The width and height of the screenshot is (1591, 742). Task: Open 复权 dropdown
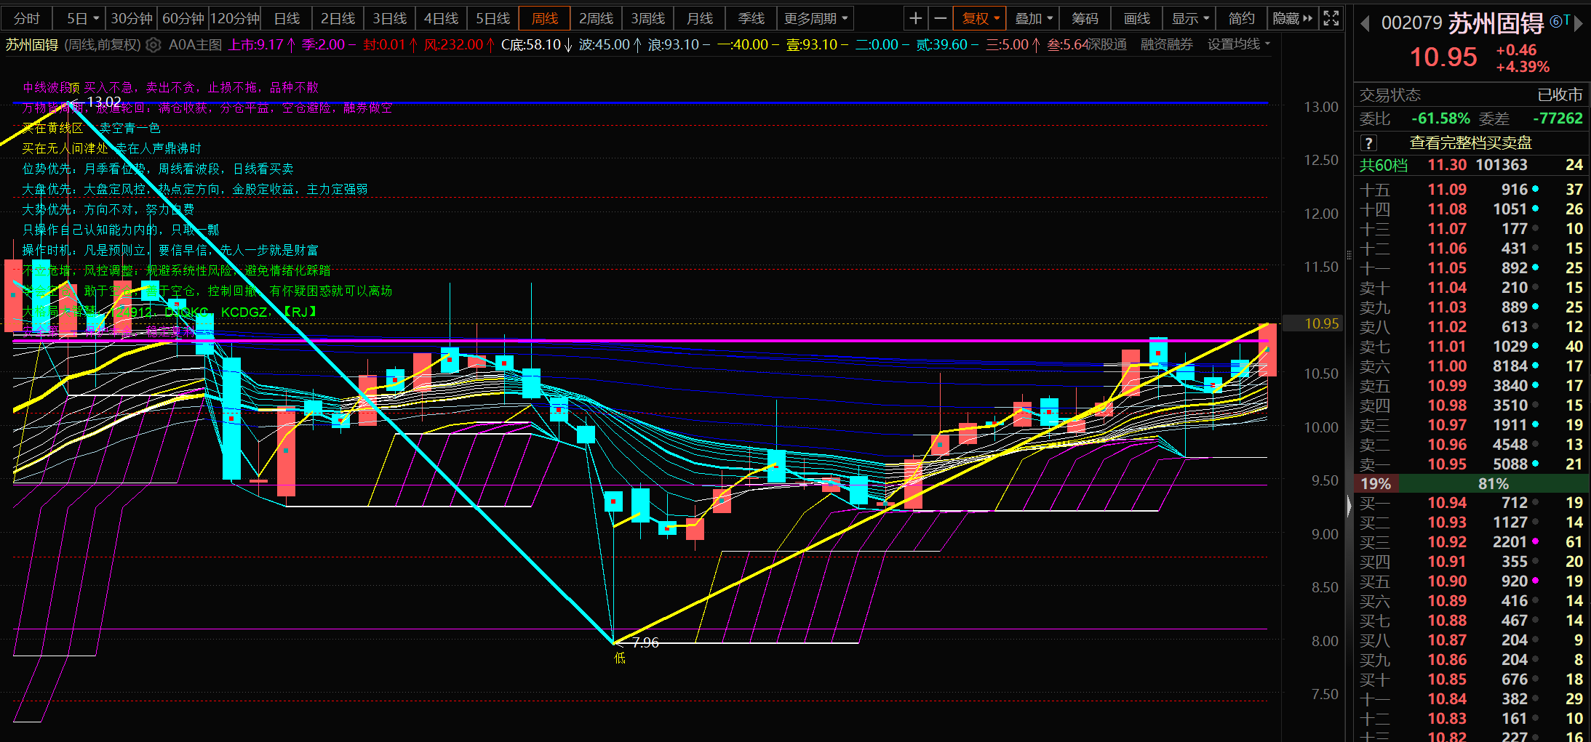980,18
